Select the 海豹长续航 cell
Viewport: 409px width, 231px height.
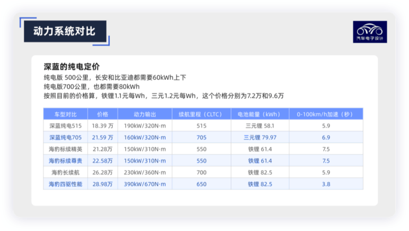[66, 172]
